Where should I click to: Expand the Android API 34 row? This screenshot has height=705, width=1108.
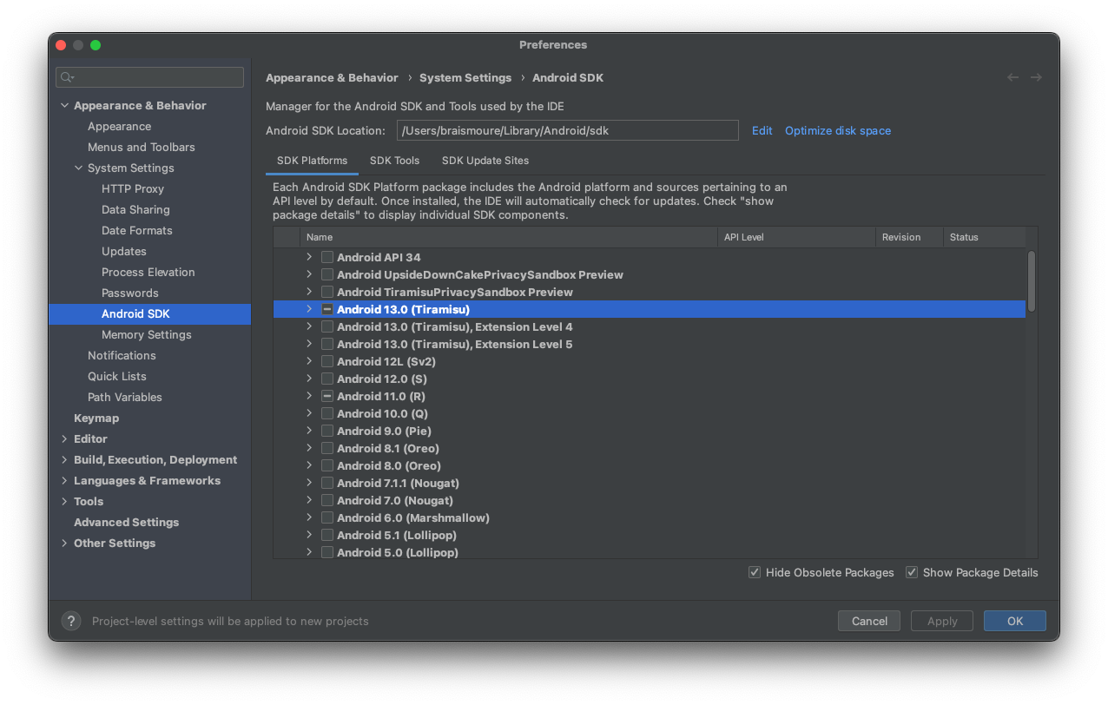pyautogui.click(x=309, y=257)
